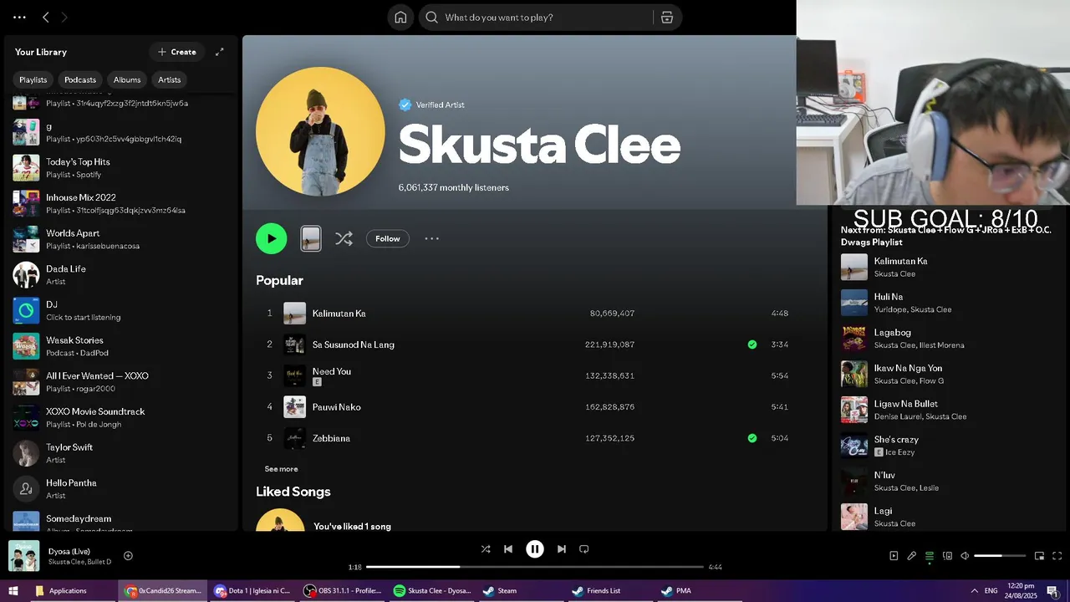Play Skusta Clee with the green play button
This screenshot has height=602, width=1070.
click(x=271, y=238)
